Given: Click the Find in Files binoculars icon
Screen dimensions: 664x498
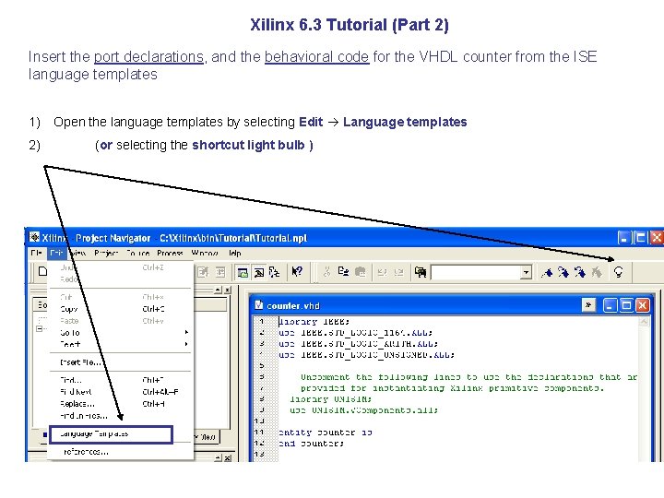Looking at the screenshot, I should (421, 272).
